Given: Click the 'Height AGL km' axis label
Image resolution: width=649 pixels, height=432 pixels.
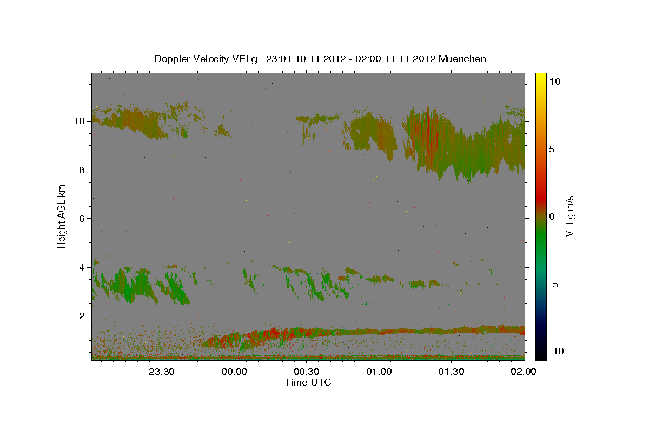Looking at the screenshot, I should [x=62, y=215].
